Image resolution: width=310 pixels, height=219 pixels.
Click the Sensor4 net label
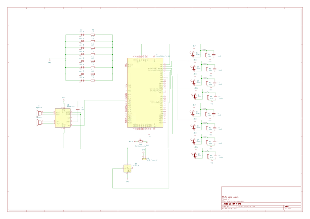pyautogui.click(x=205, y=92)
